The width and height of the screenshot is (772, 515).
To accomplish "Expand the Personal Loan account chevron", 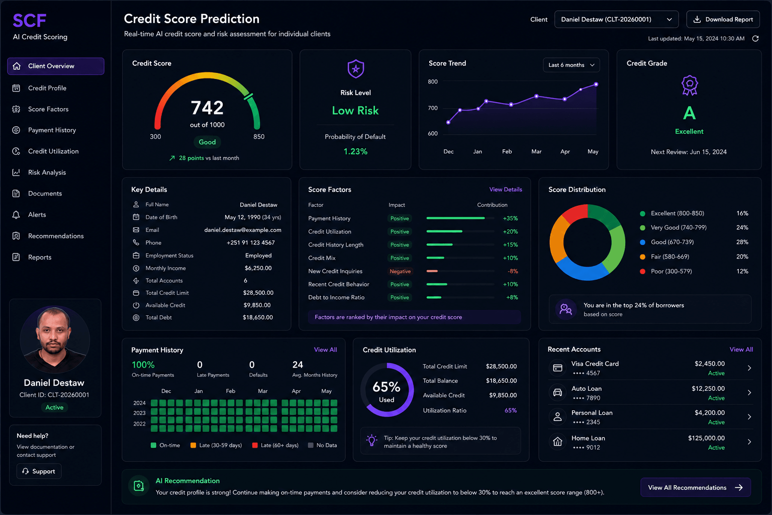I will click(x=749, y=417).
